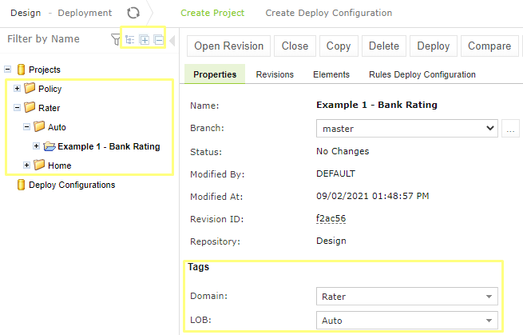Expand the Home folder node

coord(27,166)
